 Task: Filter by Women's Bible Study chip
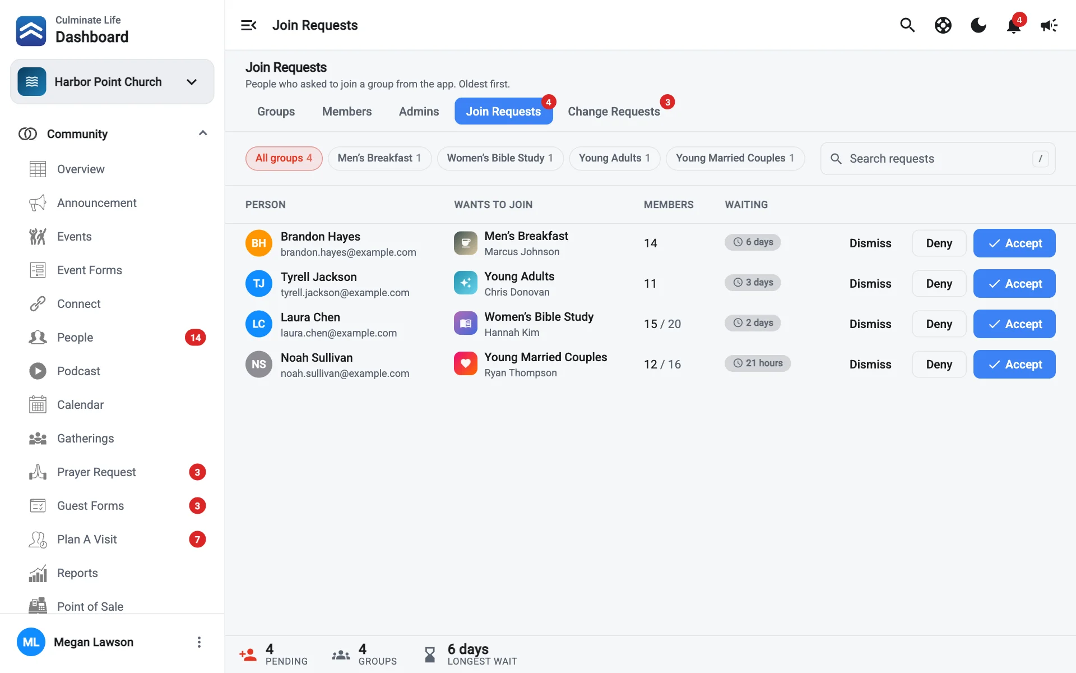click(500, 158)
